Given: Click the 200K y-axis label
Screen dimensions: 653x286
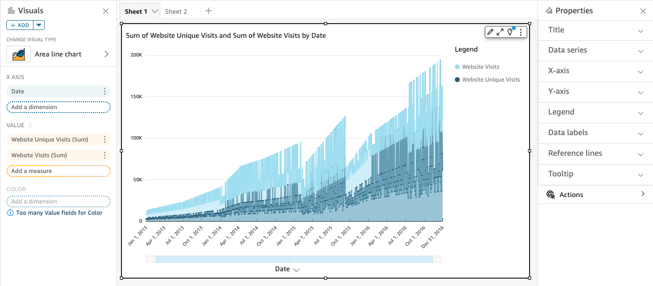Looking at the screenshot, I should [136, 55].
